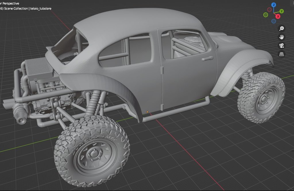The height and width of the screenshot is (191, 294).
Task: Toggle orthographic projection with the grid icon
Action: pos(282,54)
